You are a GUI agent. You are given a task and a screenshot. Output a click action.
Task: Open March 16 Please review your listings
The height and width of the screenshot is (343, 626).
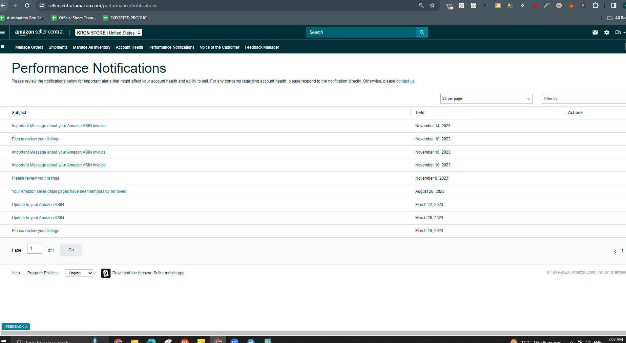35,231
